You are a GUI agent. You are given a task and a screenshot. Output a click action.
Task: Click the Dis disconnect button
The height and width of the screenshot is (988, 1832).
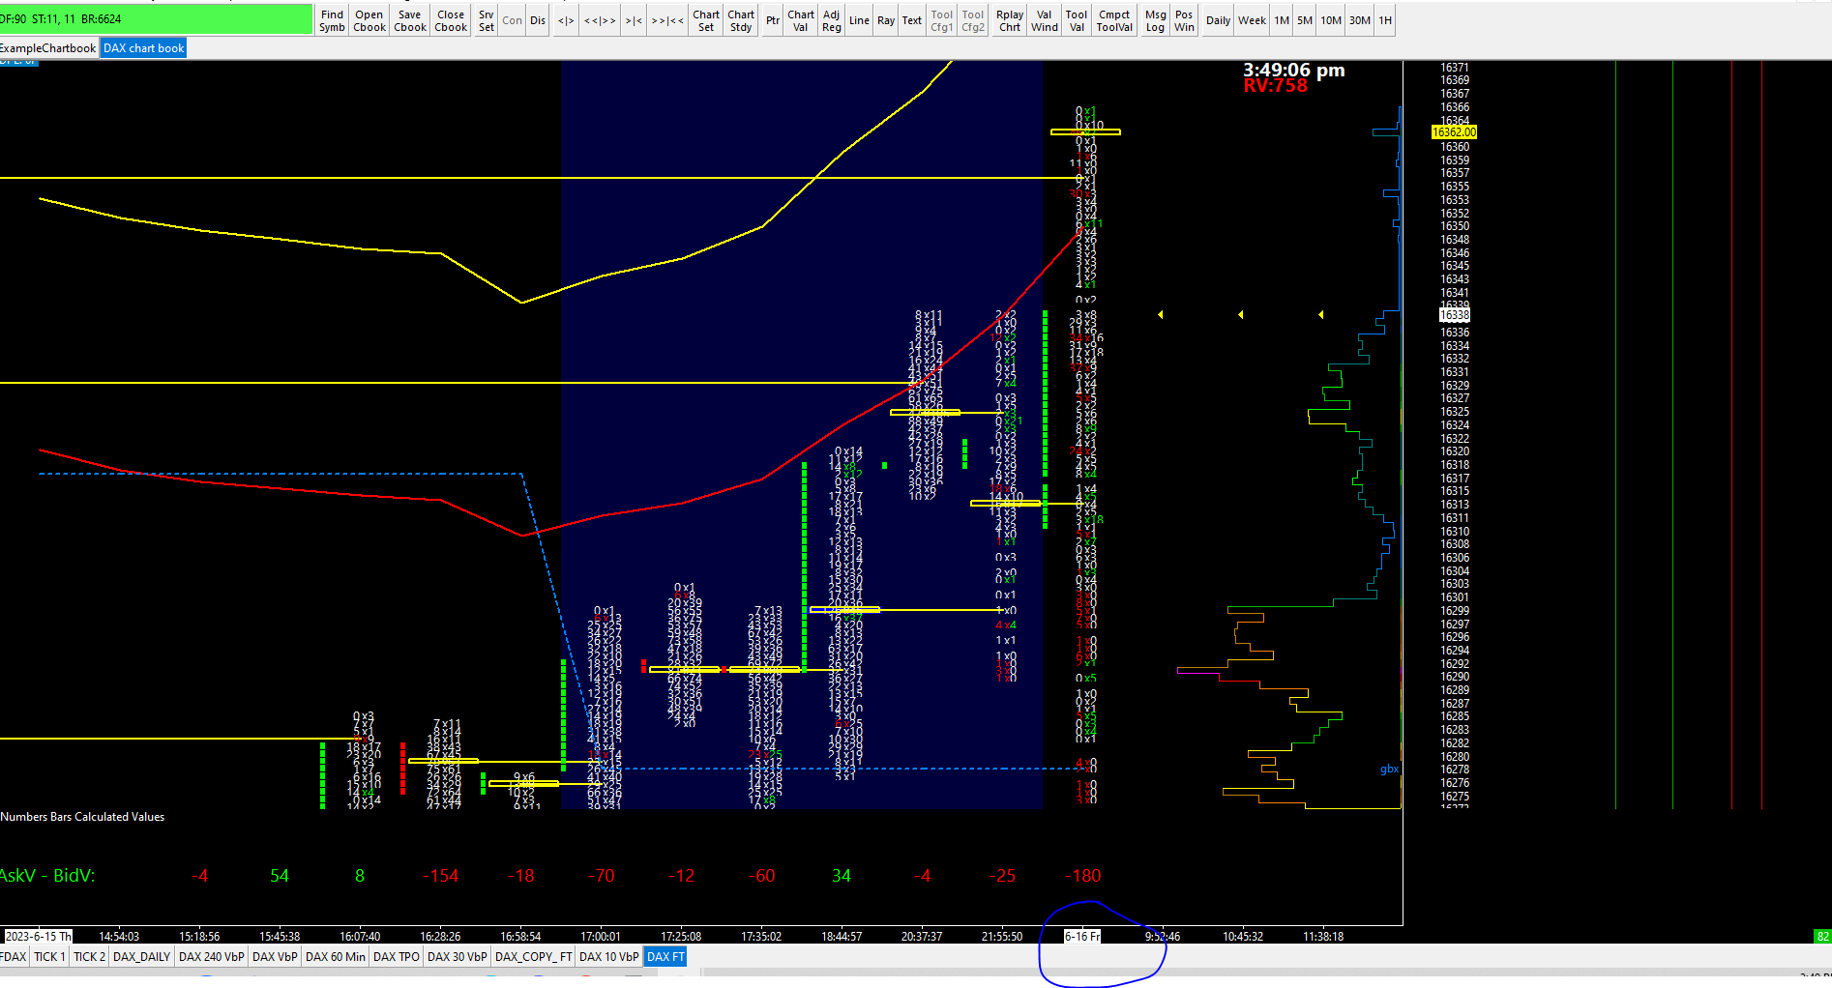point(538,20)
